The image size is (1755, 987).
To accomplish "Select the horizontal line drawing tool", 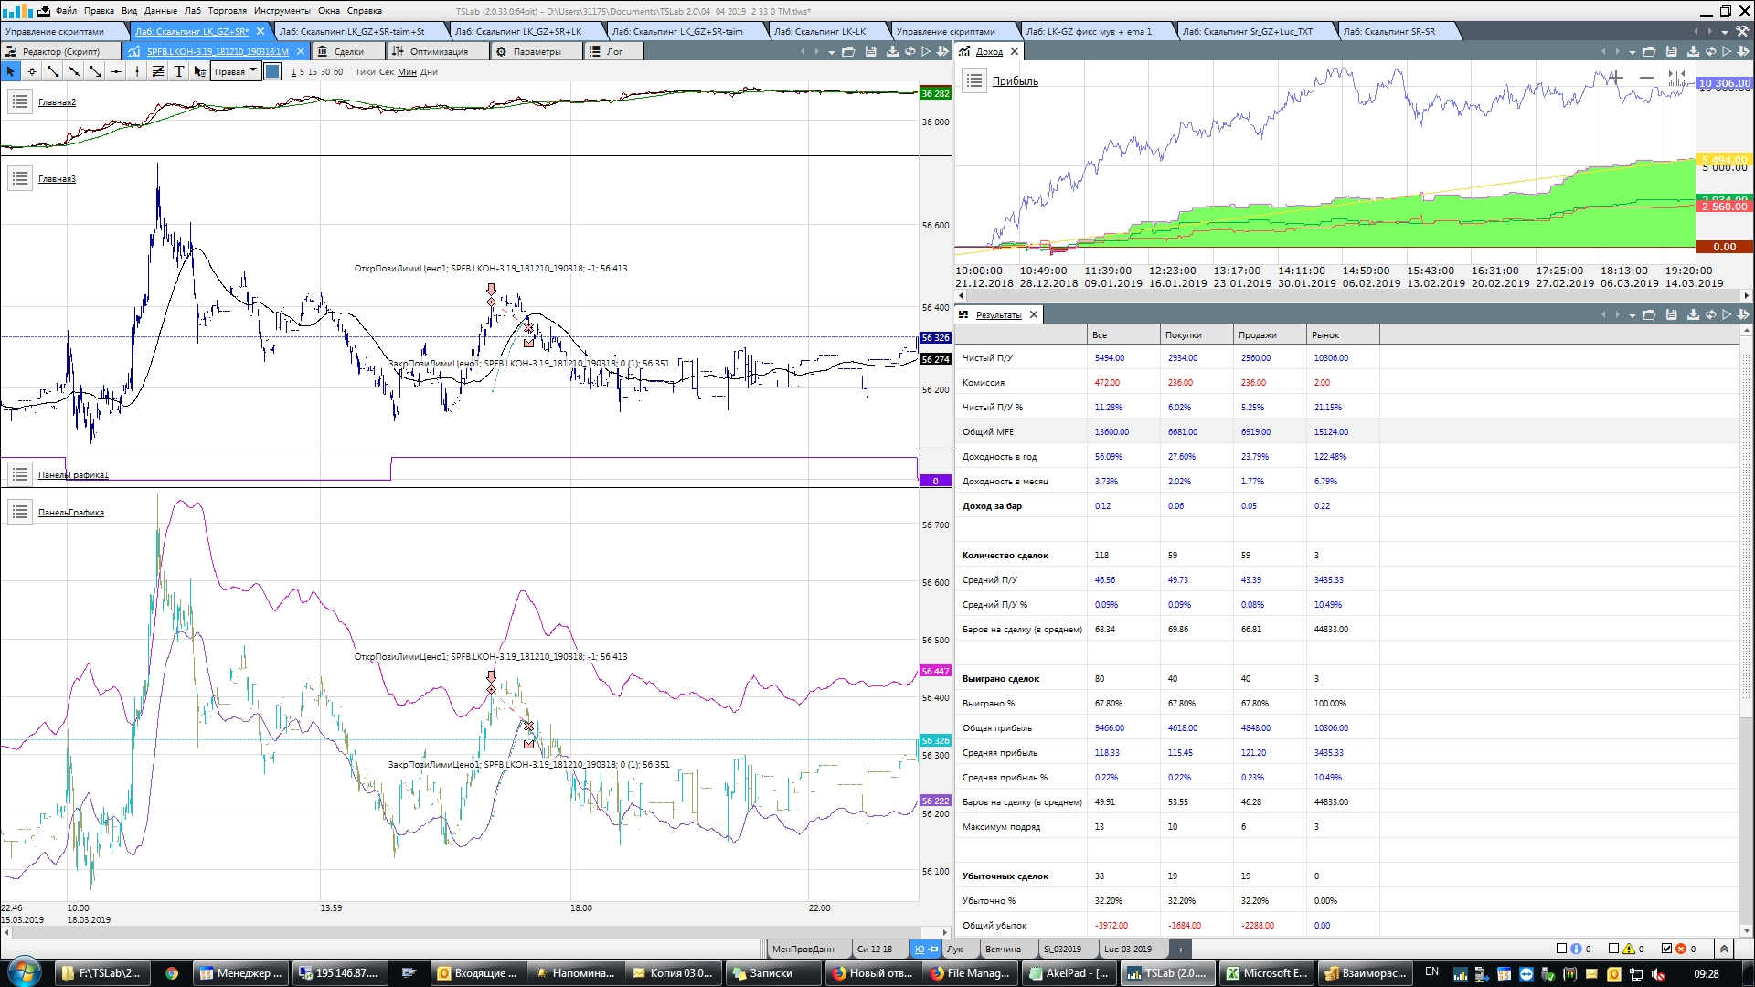I will pos(116,71).
